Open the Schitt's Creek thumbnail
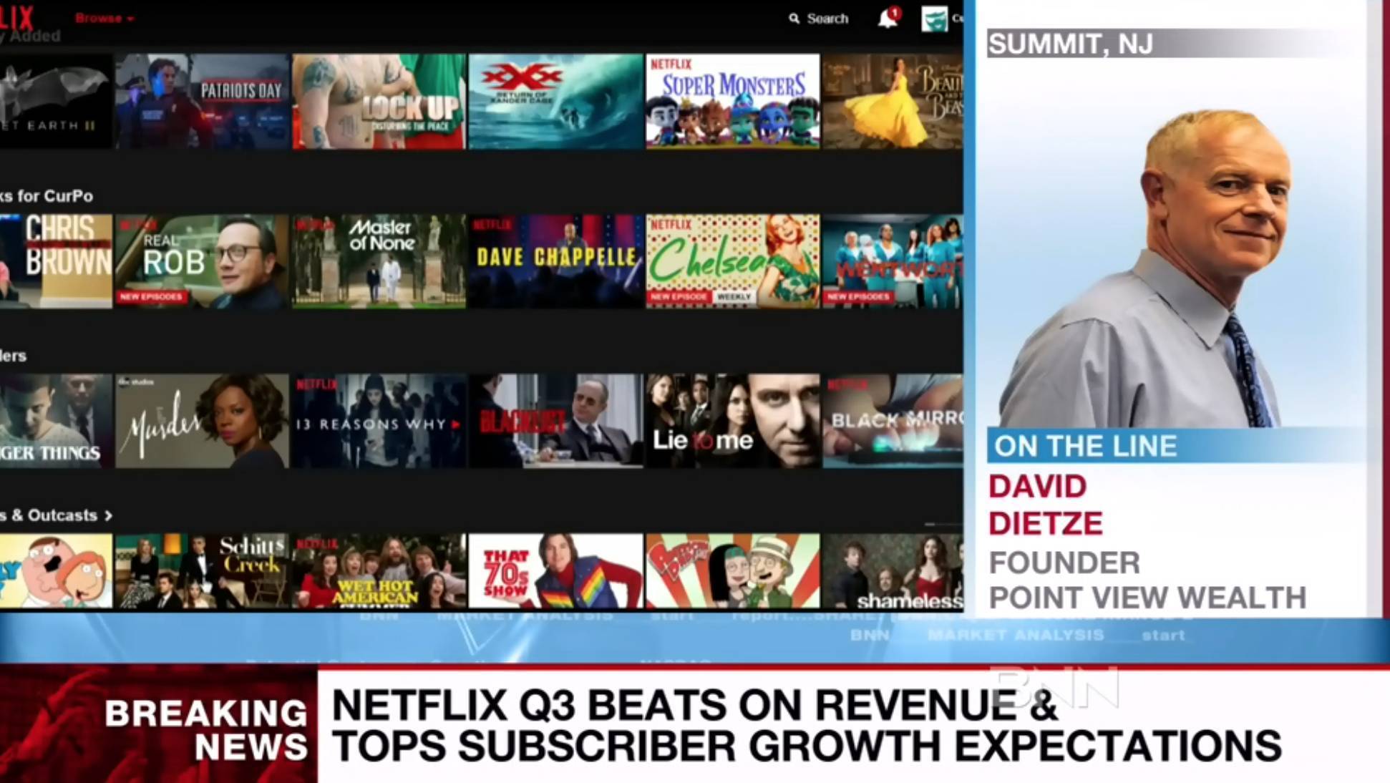 (x=202, y=571)
